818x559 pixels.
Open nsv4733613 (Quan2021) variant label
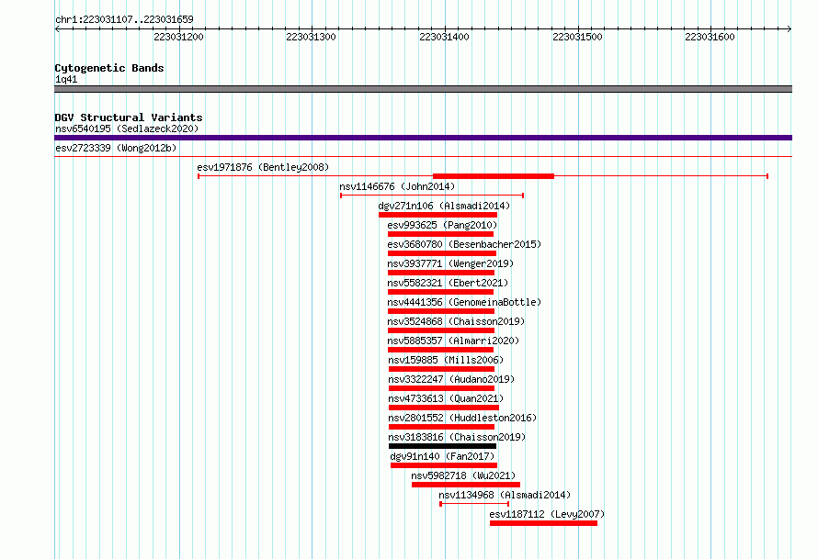(x=446, y=398)
